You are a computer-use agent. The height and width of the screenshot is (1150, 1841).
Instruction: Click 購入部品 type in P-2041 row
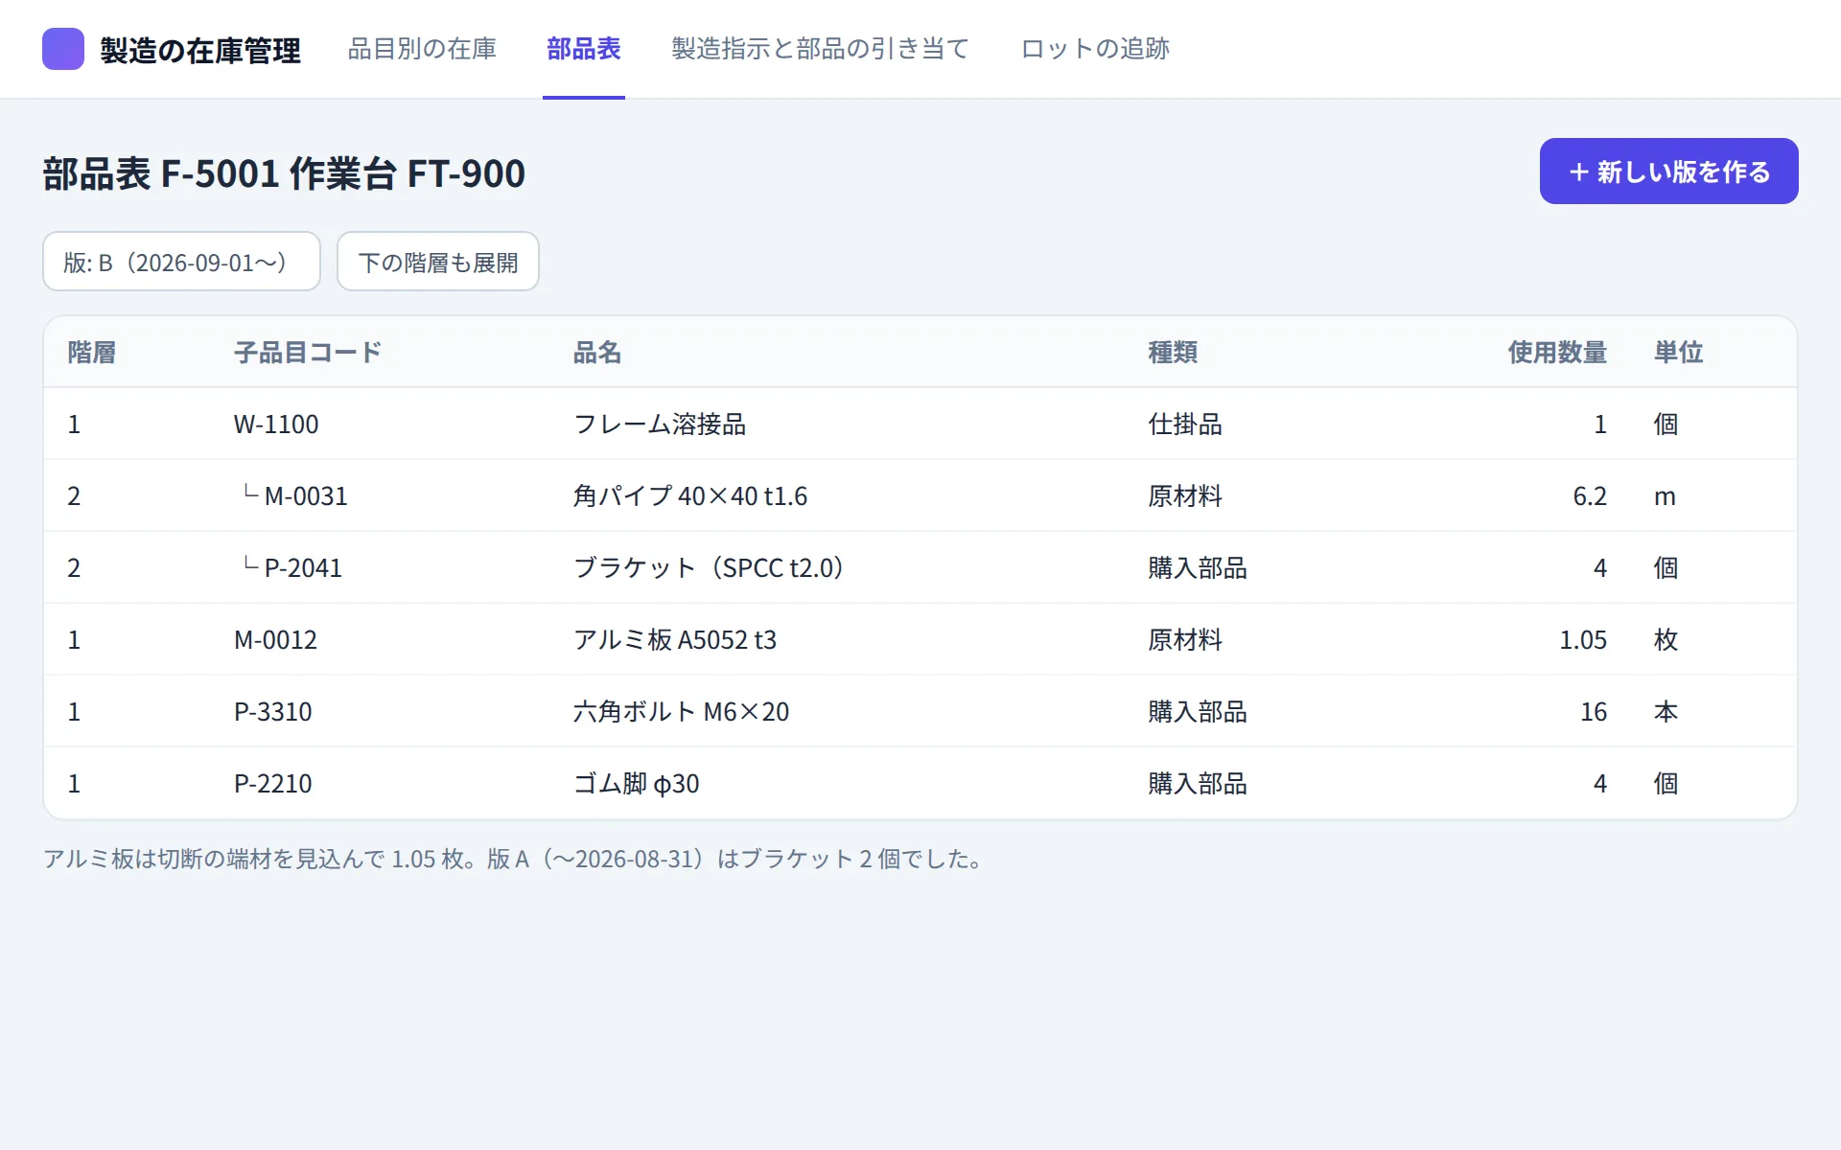(x=1198, y=568)
